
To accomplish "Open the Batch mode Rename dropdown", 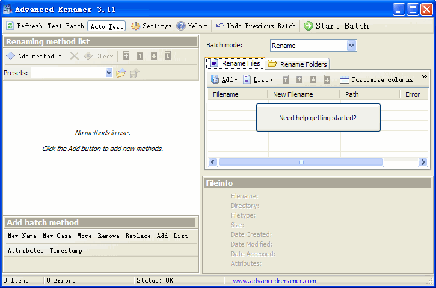I will click(x=351, y=46).
